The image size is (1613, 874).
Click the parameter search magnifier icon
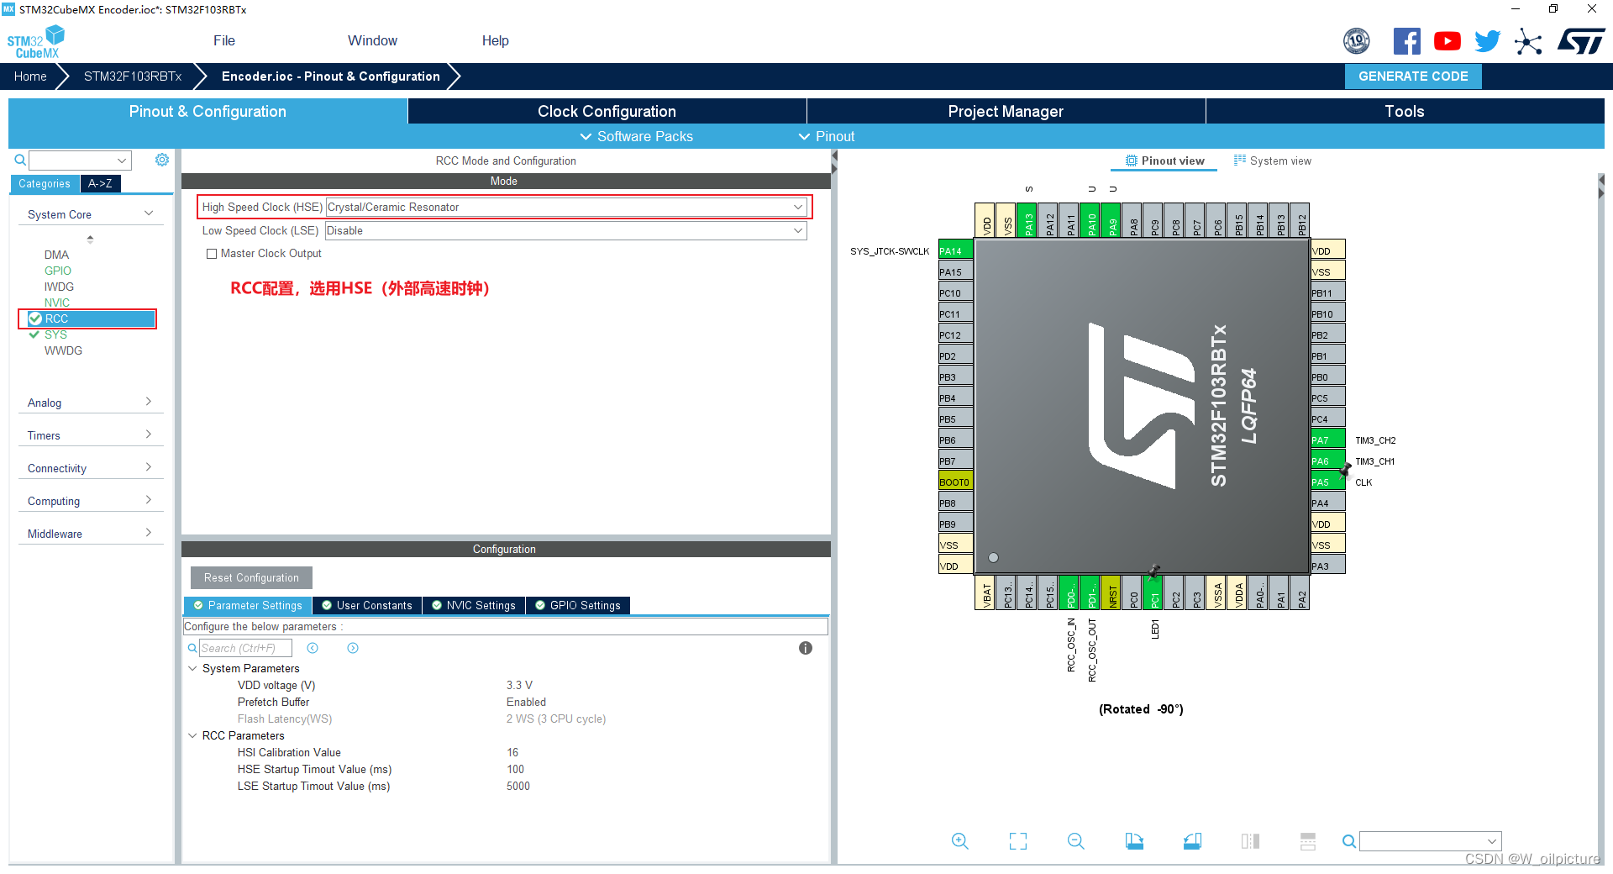tap(192, 648)
